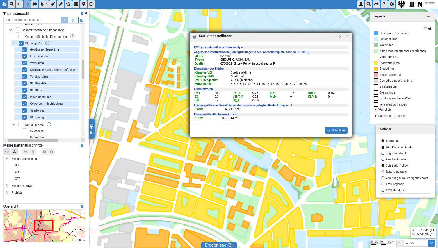Open the map scale dropdown
The width and height of the screenshot is (438, 248).
431,243
